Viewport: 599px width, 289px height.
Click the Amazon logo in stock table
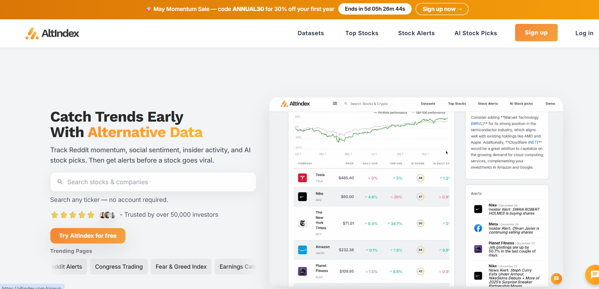click(x=302, y=250)
